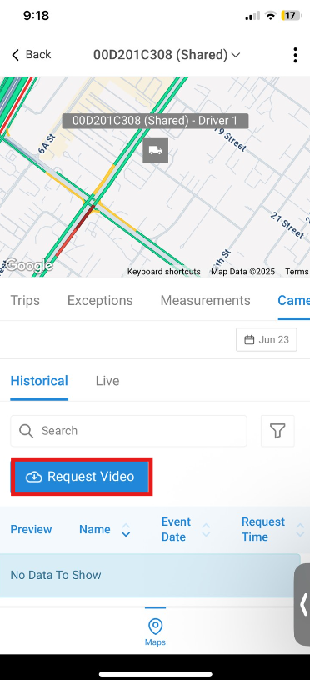Switch to the Live camera tab

[107, 381]
